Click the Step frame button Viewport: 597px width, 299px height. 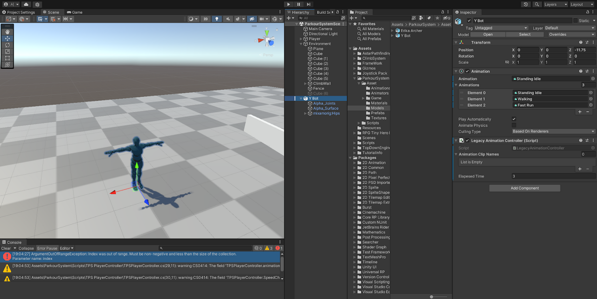[x=308, y=4]
